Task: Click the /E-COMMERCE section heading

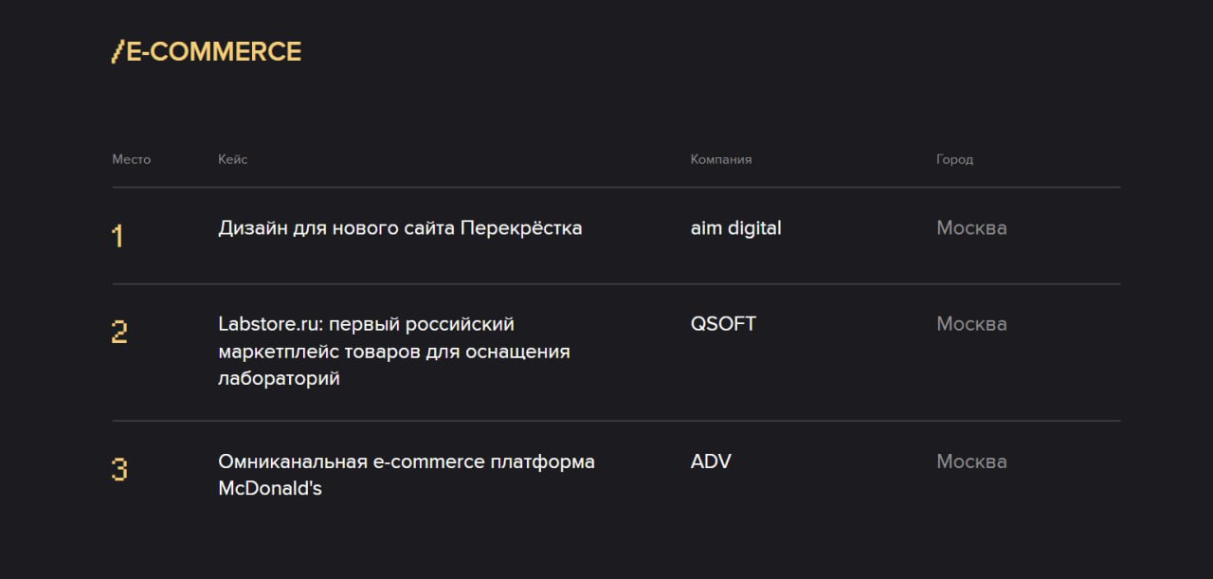Action: (207, 52)
